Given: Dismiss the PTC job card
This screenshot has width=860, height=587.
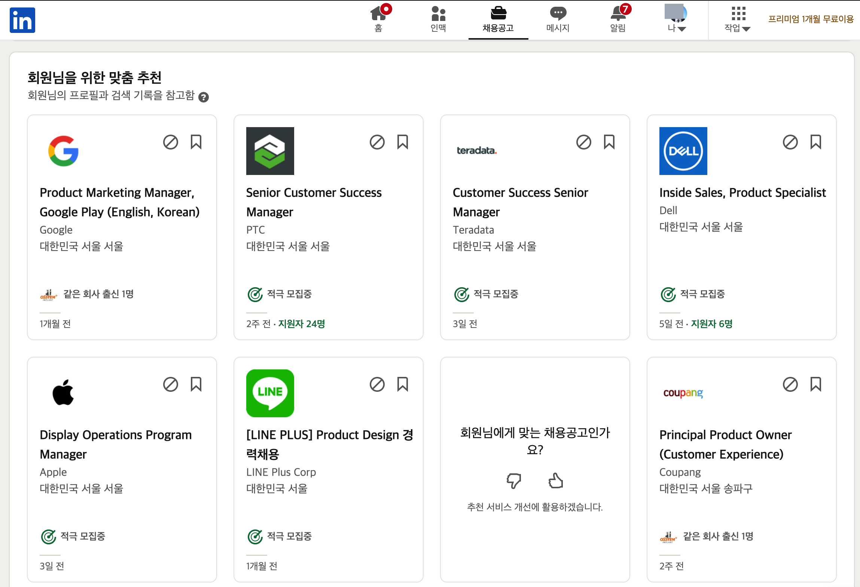Looking at the screenshot, I should point(377,142).
